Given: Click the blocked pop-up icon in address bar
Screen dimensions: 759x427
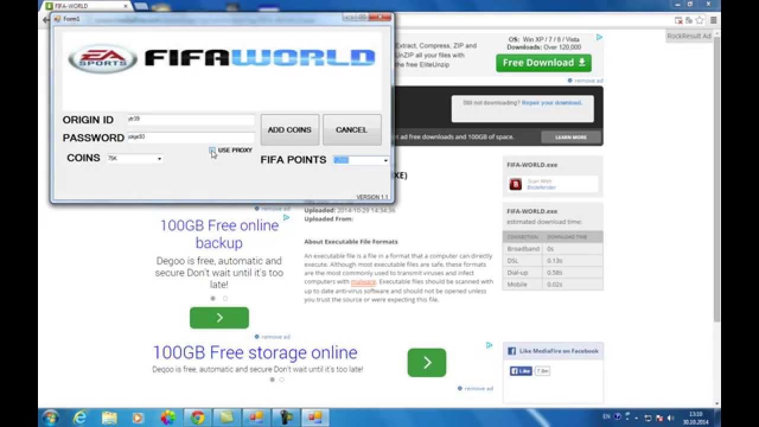Looking at the screenshot, I should [x=679, y=20].
